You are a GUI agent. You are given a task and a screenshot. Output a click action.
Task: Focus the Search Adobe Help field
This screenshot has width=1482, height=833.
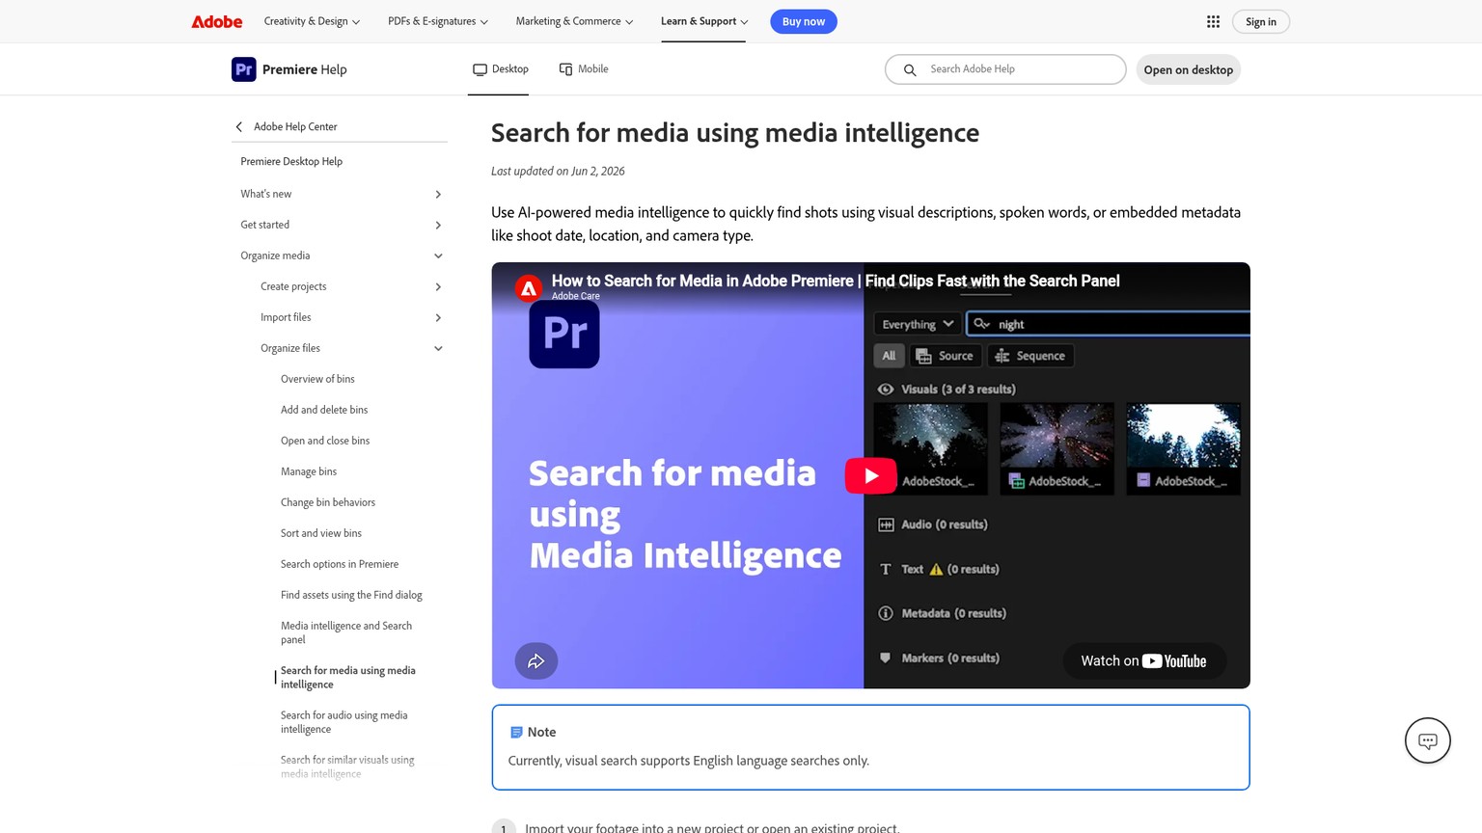coord(1005,69)
